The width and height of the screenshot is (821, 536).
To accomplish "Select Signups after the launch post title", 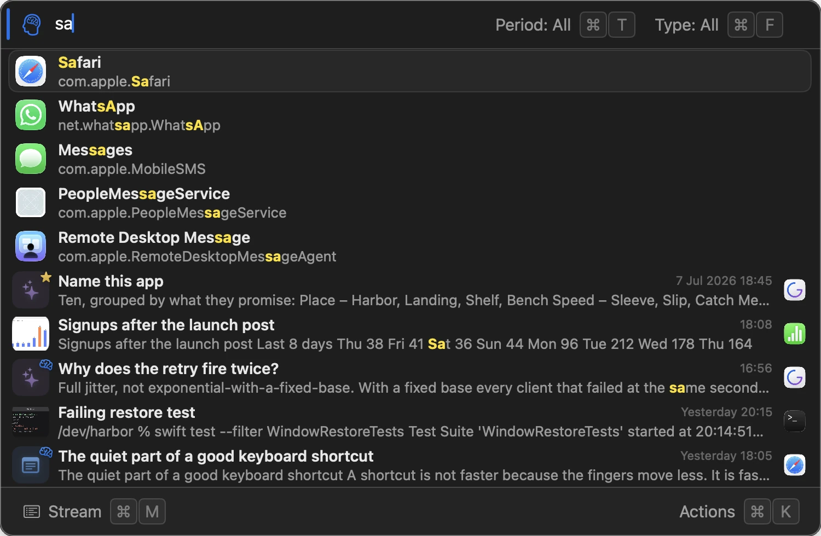I will click(166, 325).
